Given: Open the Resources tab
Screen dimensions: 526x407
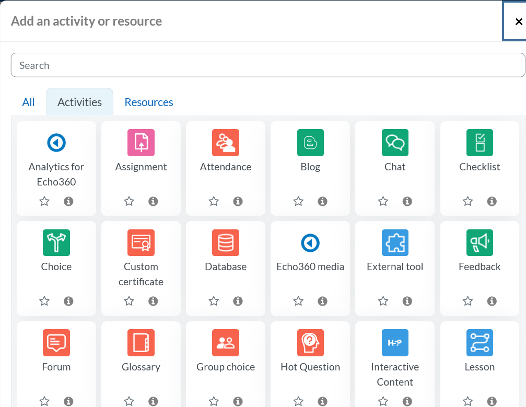Looking at the screenshot, I should click(149, 102).
